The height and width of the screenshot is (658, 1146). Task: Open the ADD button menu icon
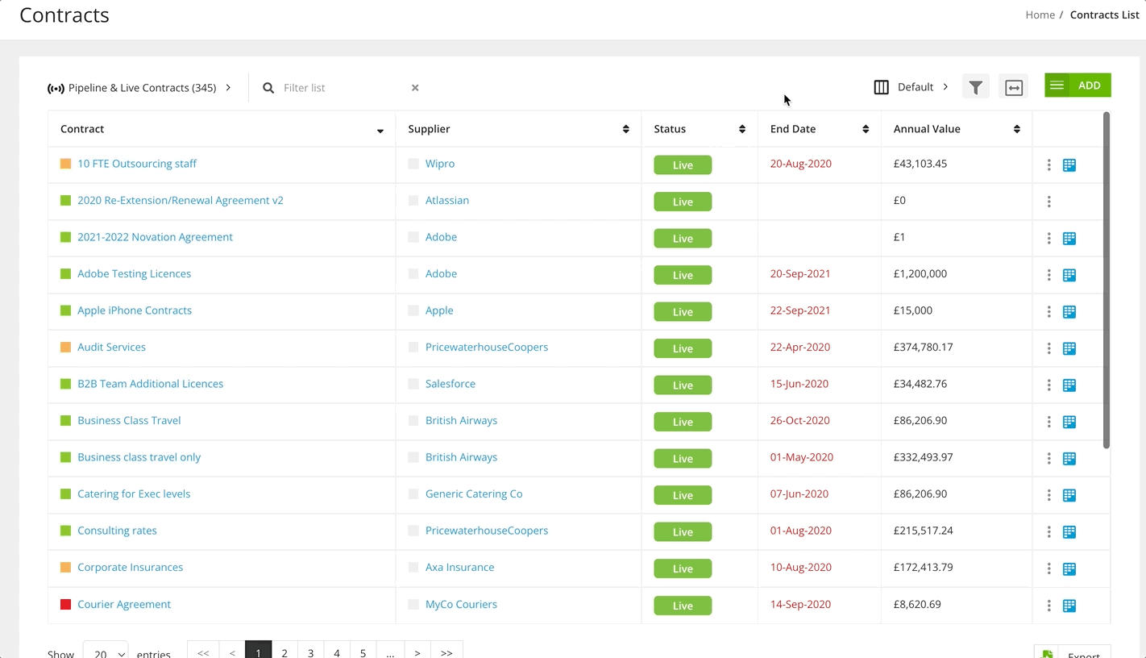pyautogui.click(x=1057, y=85)
